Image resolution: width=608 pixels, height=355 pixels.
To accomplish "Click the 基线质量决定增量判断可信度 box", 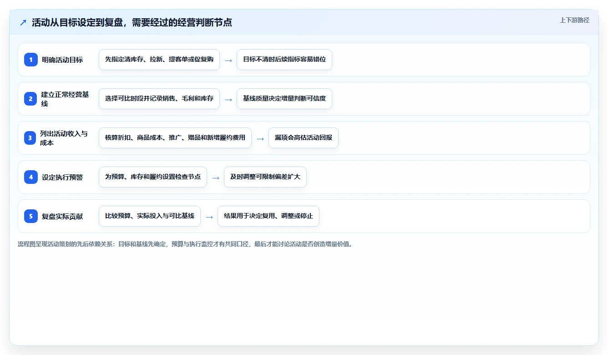I will (x=284, y=99).
